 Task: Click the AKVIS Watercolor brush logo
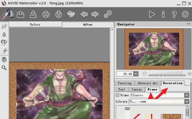[x=7, y=14]
